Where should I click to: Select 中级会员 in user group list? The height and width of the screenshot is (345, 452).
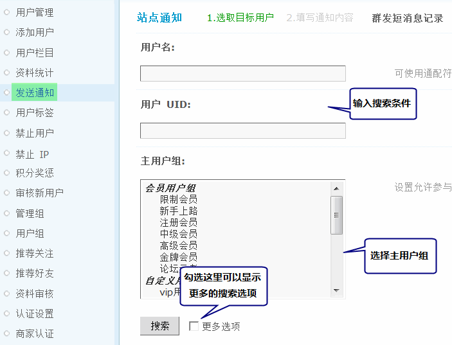(x=179, y=234)
